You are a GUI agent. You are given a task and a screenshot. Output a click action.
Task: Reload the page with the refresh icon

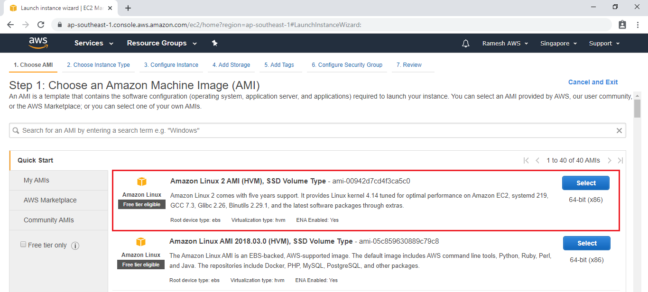[41, 25]
